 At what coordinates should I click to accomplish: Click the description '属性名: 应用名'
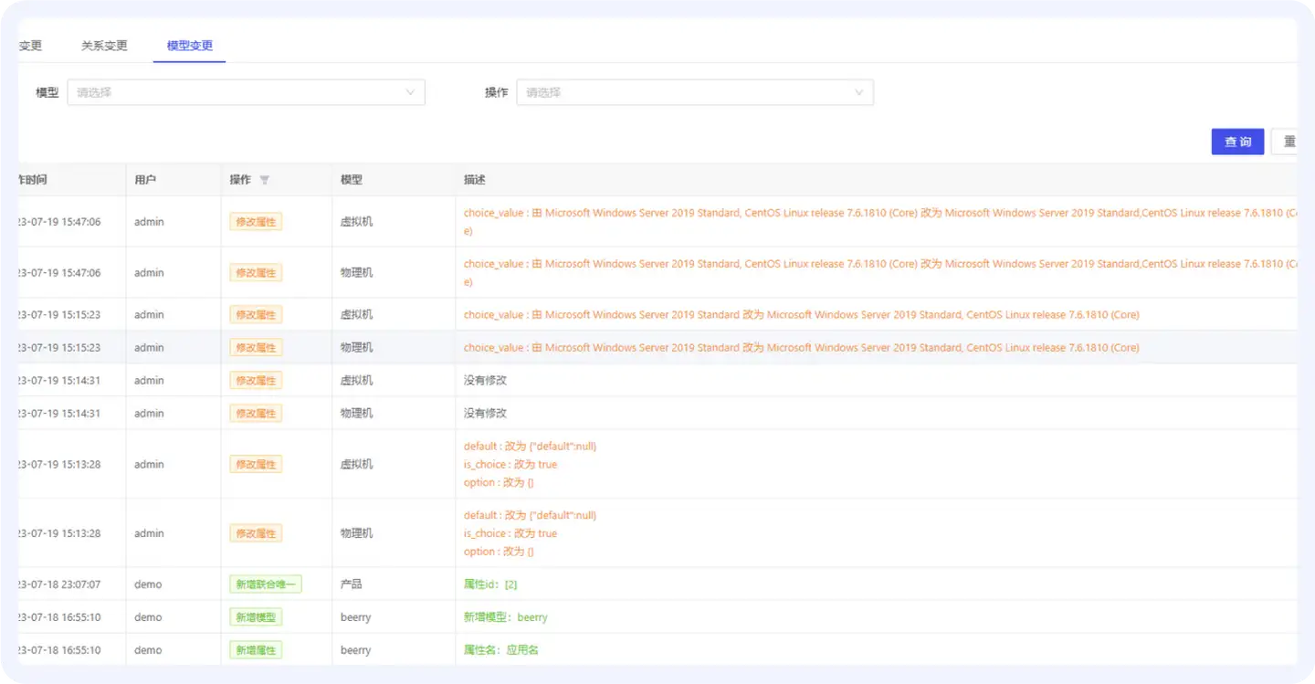click(x=501, y=650)
